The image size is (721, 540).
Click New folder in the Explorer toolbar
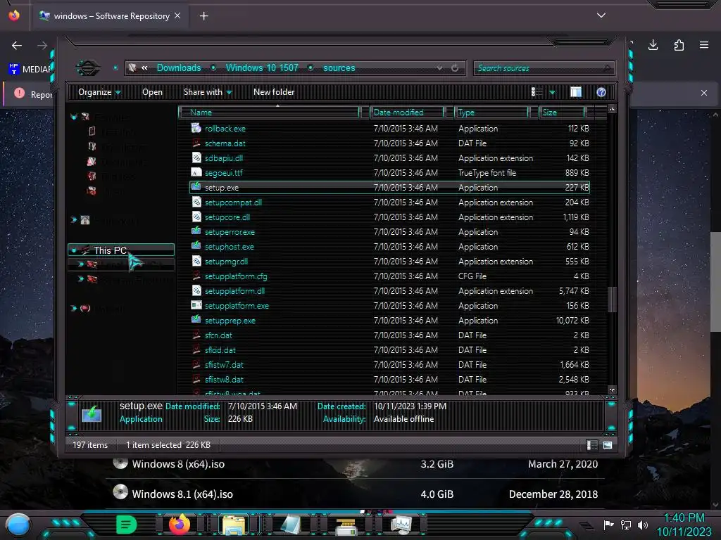274,92
